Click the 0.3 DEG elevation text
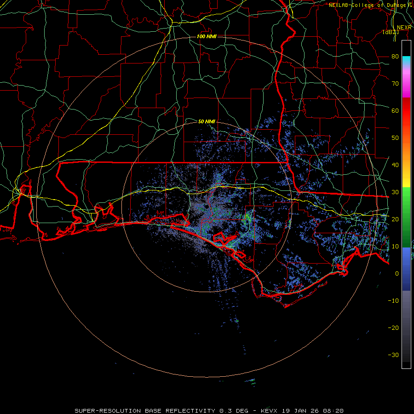The width and height of the screenshot is (414, 414). point(234,411)
